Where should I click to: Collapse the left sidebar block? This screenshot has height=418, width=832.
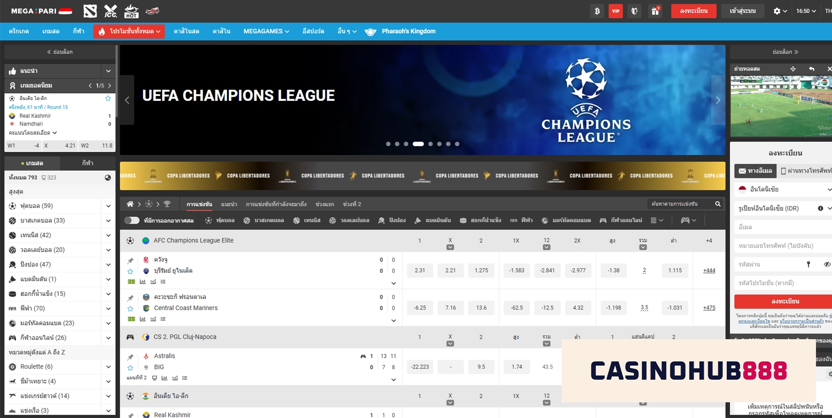[60, 52]
